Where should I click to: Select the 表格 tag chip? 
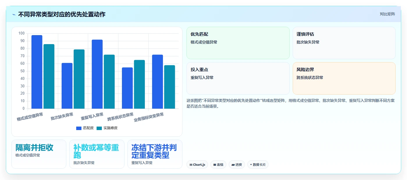pyautogui.click(x=218, y=165)
